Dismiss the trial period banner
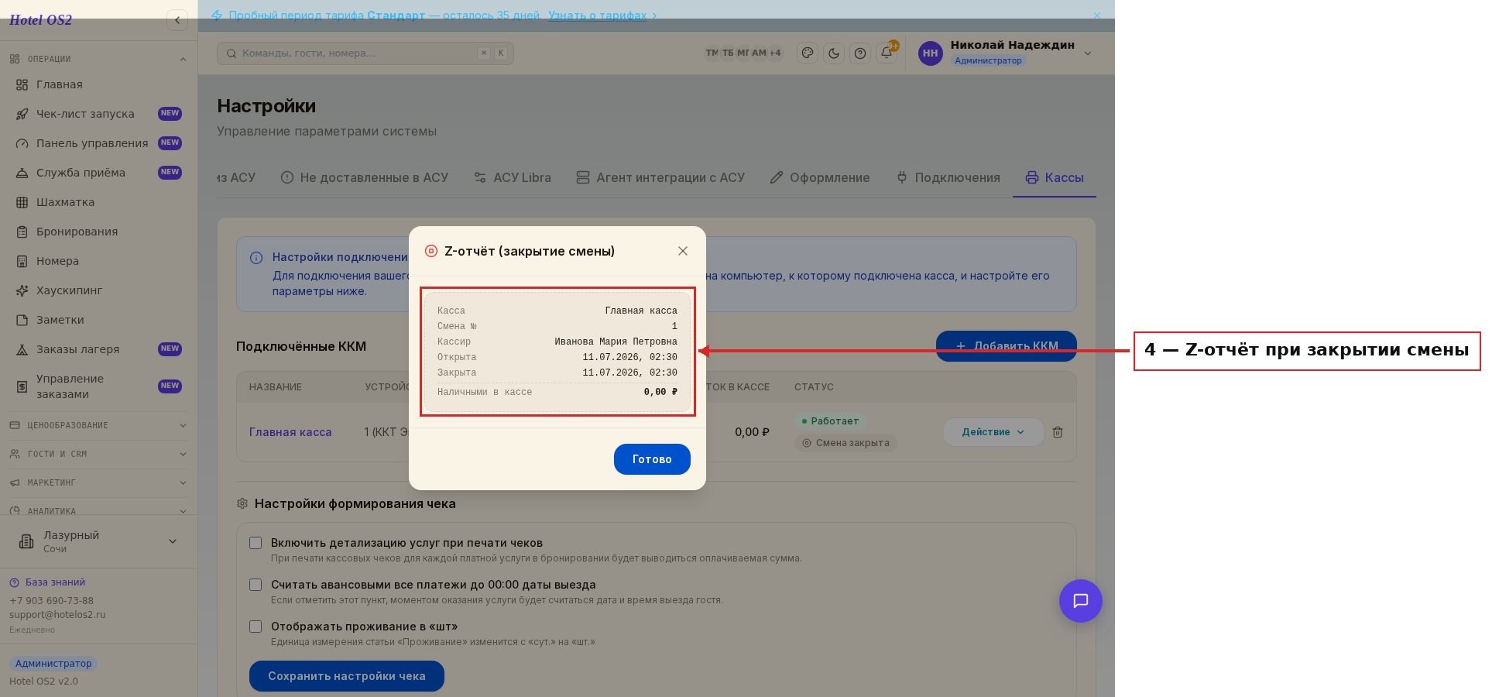Image resolution: width=1499 pixels, height=697 pixels. [x=1096, y=15]
